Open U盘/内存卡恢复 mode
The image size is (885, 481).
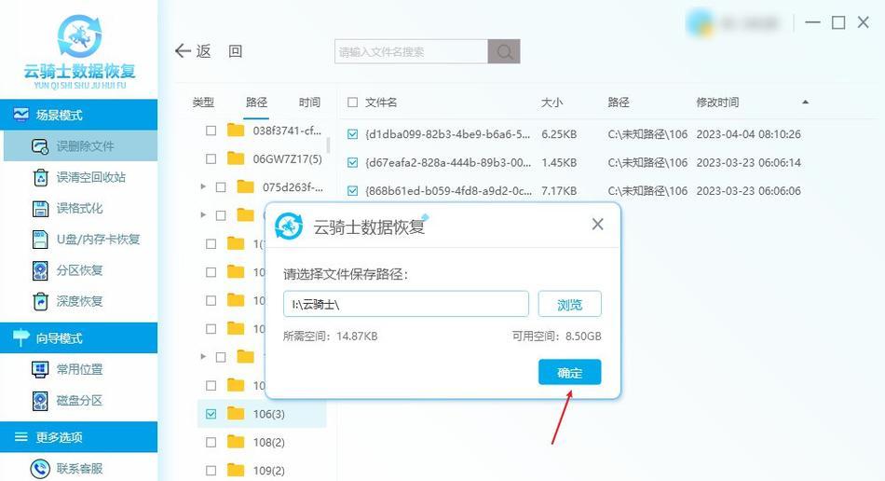(x=79, y=240)
